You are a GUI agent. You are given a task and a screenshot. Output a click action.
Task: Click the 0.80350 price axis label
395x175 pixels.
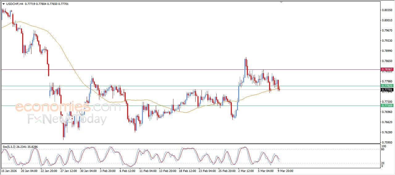click(387, 10)
